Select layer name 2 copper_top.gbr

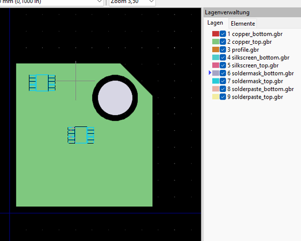click(249, 42)
